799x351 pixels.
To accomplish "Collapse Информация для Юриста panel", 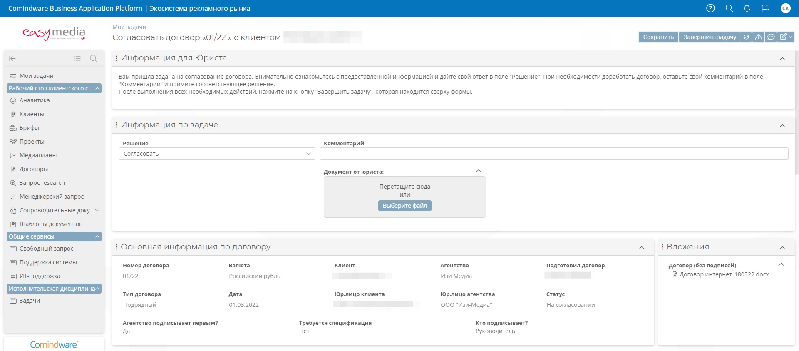I will tap(782, 59).
